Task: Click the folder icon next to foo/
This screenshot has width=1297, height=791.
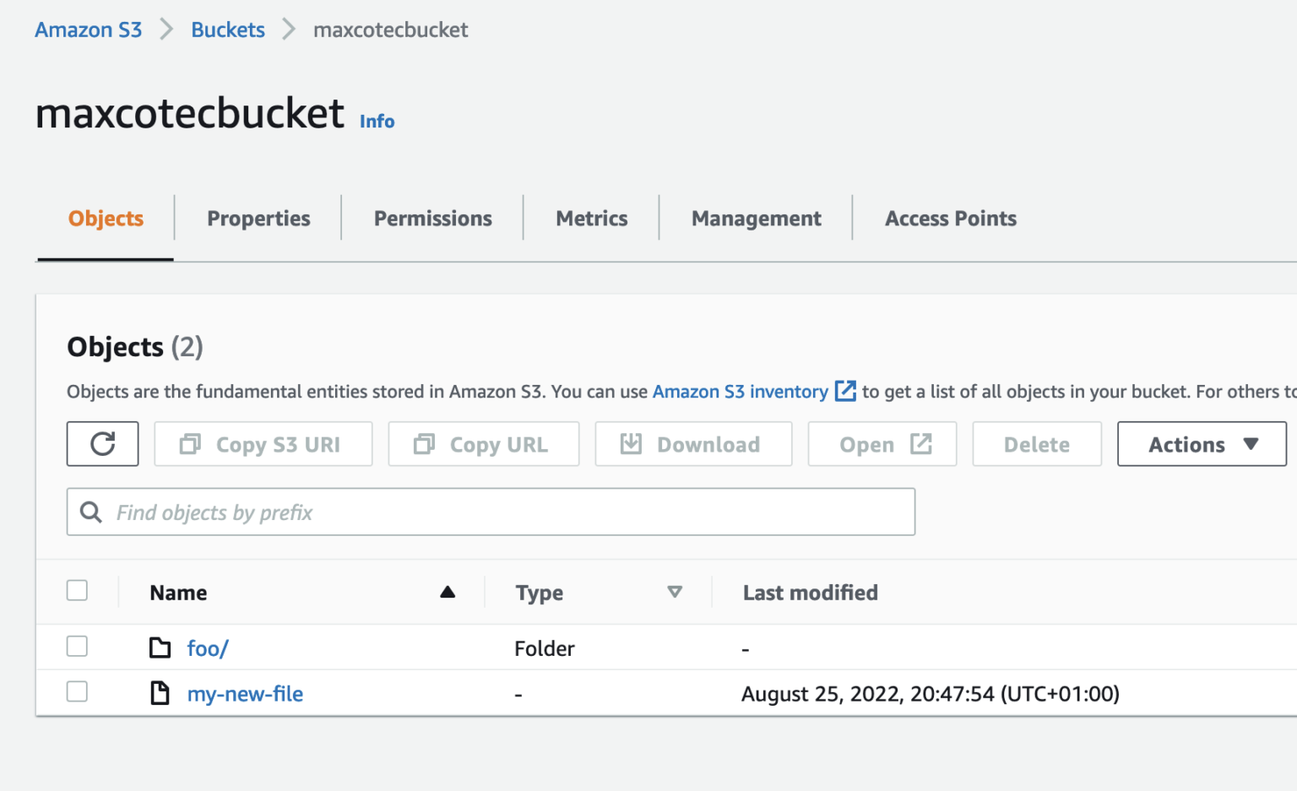Action: pos(160,647)
